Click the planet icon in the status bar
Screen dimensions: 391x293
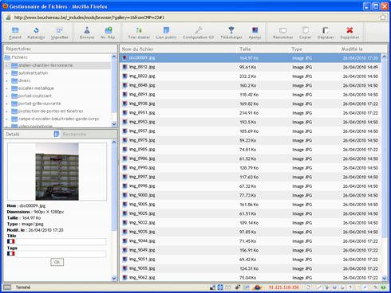pos(257,287)
